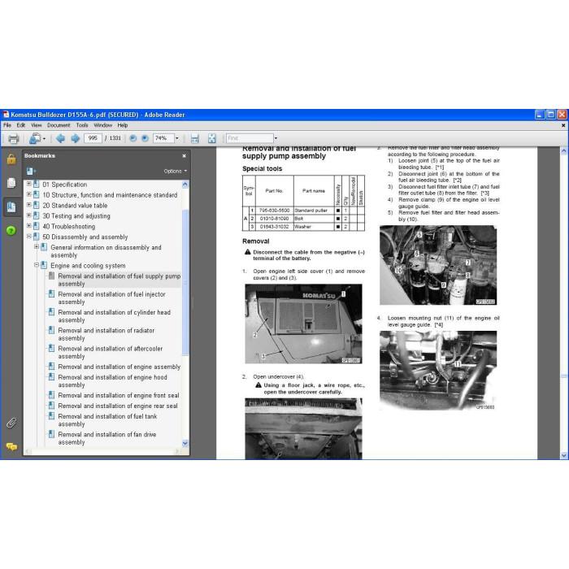Open 'Removal and installation of aftercooler assembly' bookmark
The height and width of the screenshot is (569, 569).
(111, 352)
